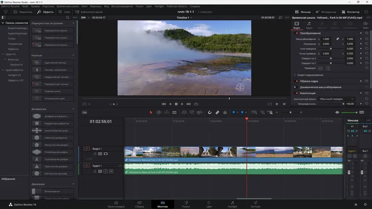The width and height of the screenshot is (372, 209).
Task: Open the Композитный режим dropdown
Action: tap(336, 99)
